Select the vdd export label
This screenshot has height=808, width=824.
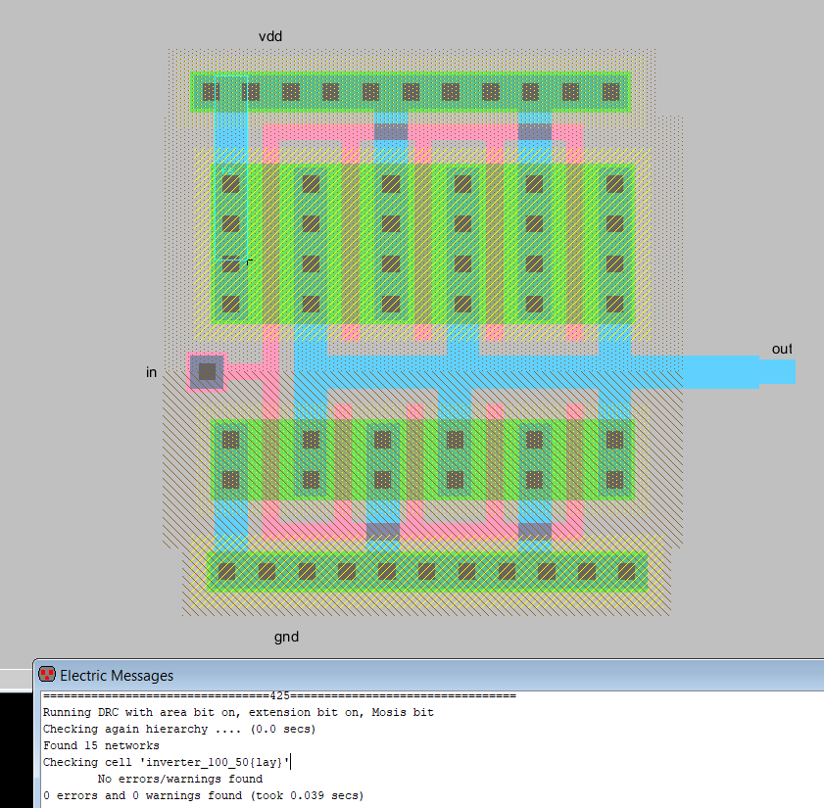tap(270, 36)
